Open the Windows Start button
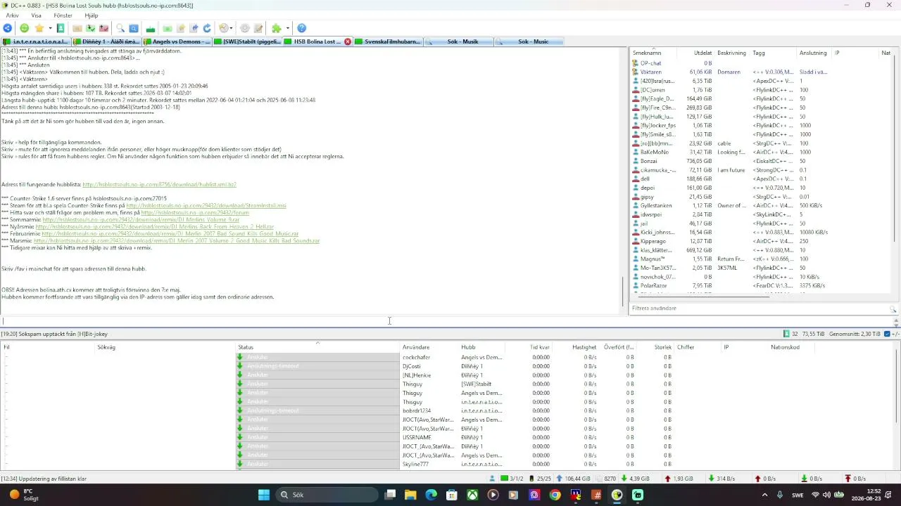Screen dimensions: 901x506 264,495
